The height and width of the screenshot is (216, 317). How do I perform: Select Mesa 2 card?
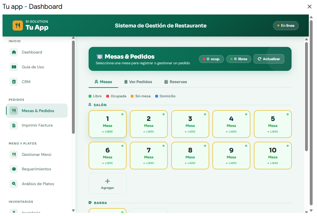149,124
